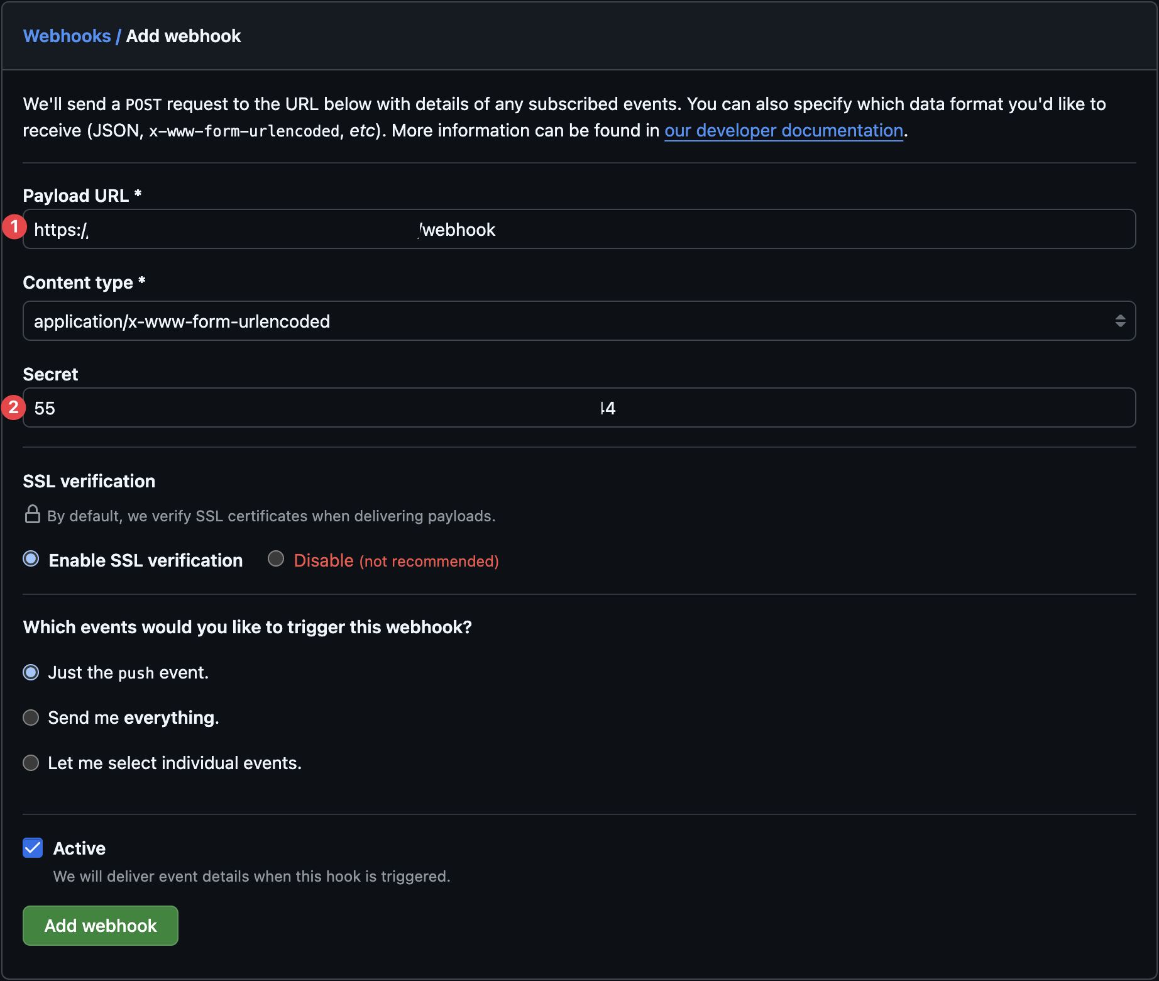
Task: Toggle the Active checkbox
Action: (33, 848)
